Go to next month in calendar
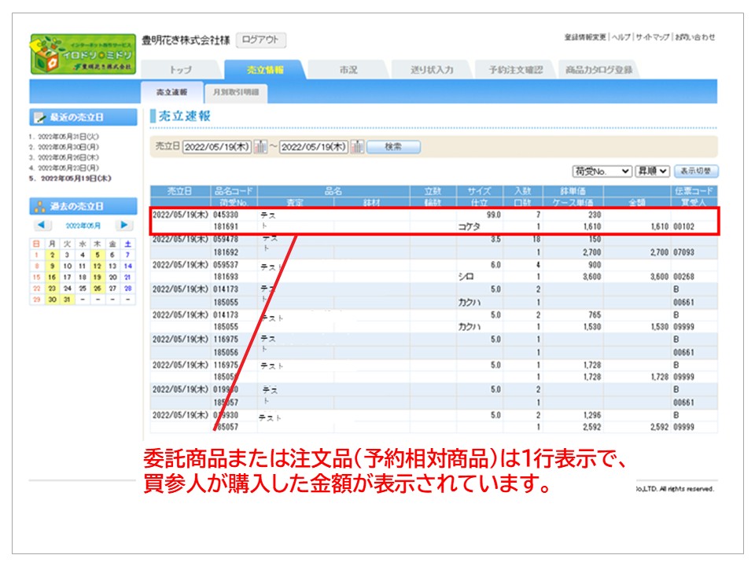This screenshot has height=566, width=755. click(124, 226)
